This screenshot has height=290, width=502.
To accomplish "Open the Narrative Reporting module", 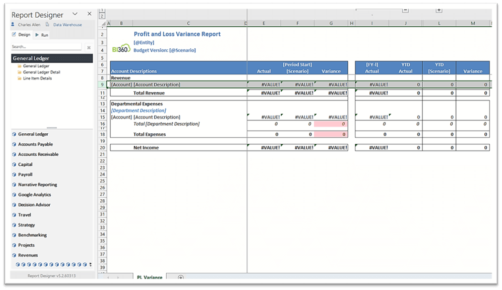I will click(37, 185).
